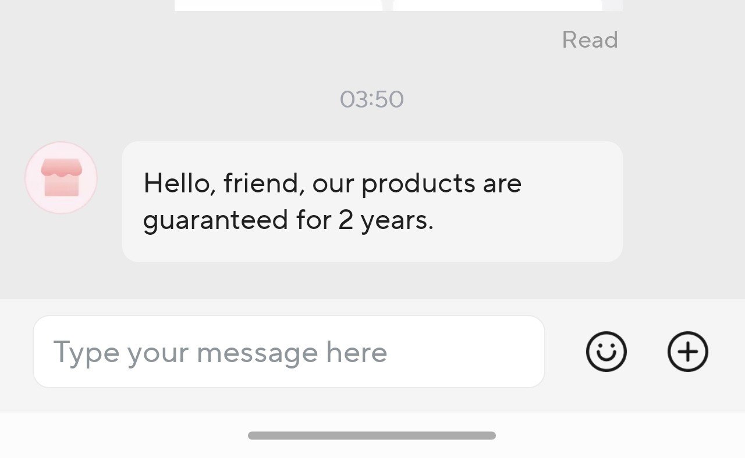The width and height of the screenshot is (745, 458).
Task: Click the "Type your message here" placeholder
Action: click(220, 352)
